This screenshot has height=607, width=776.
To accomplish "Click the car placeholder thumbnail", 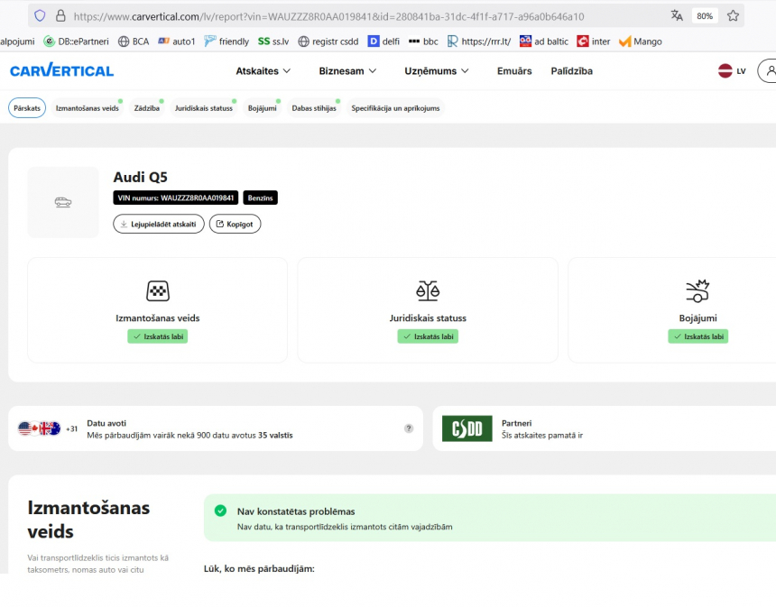I will pyautogui.click(x=63, y=202).
